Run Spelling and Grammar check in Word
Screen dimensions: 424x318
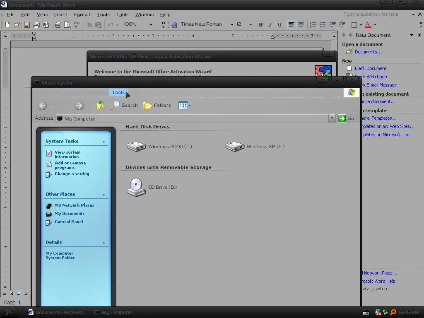click(x=77, y=24)
